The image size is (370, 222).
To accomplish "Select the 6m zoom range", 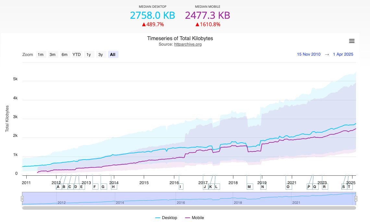I will click(64, 54).
